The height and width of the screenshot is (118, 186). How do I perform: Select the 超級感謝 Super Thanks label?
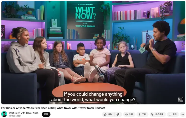click(x=159, y=114)
